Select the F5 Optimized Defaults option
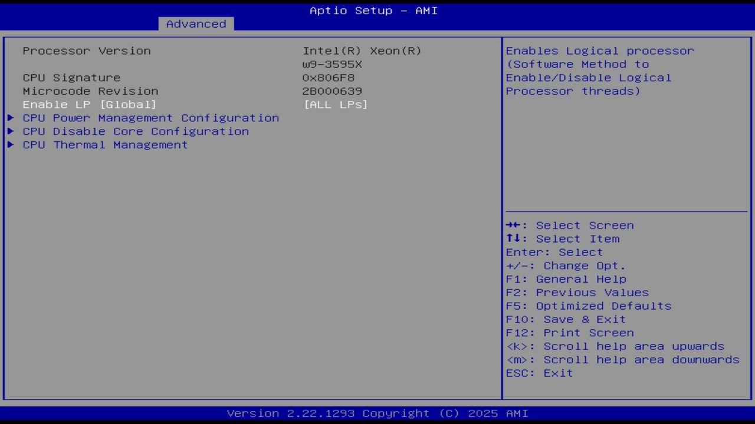755x424 pixels. (x=588, y=306)
